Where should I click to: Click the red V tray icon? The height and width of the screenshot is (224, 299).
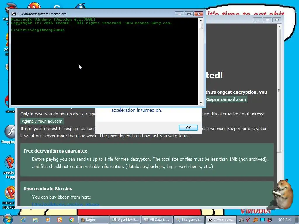[248, 220]
